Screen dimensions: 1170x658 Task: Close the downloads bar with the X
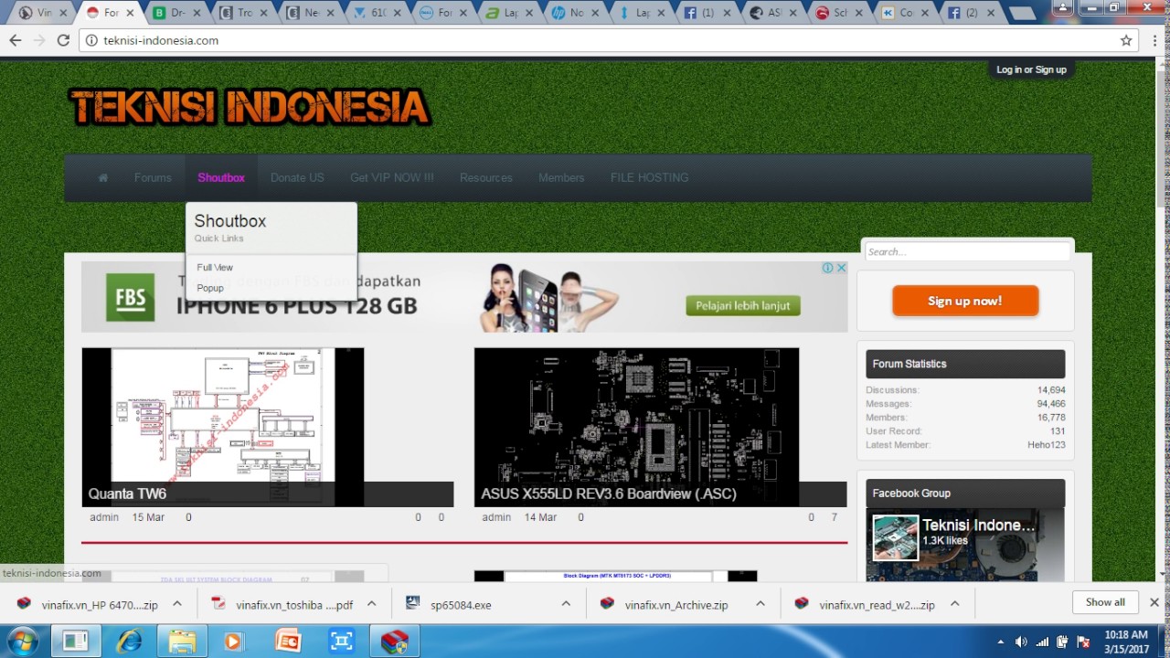click(x=1154, y=602)
